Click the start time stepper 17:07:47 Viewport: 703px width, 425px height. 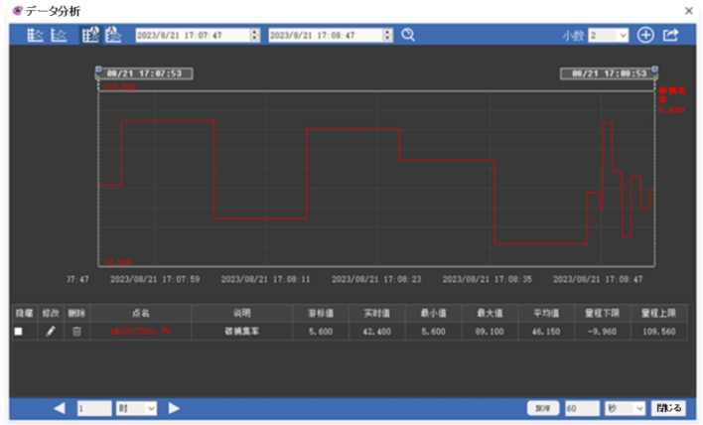coord(255,35)
